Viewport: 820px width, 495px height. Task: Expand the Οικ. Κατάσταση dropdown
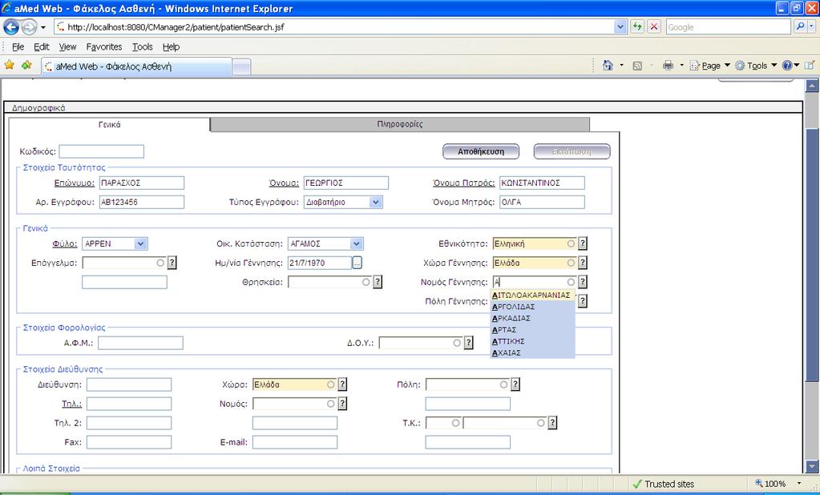coord(356,243)
